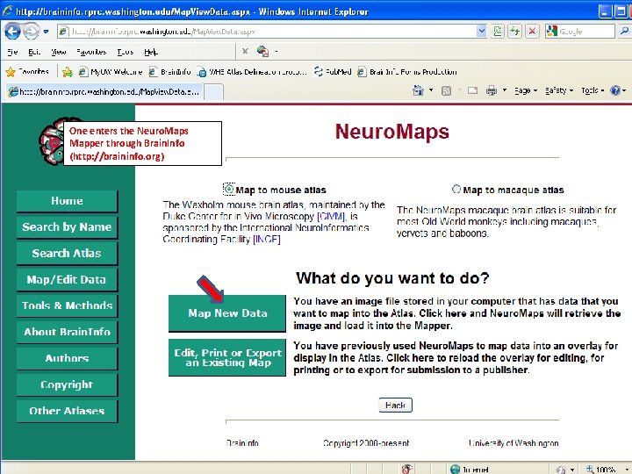Open the WHS Atlas Delineation favorite
Screen dimensions: 632x474
pos(252,72)
